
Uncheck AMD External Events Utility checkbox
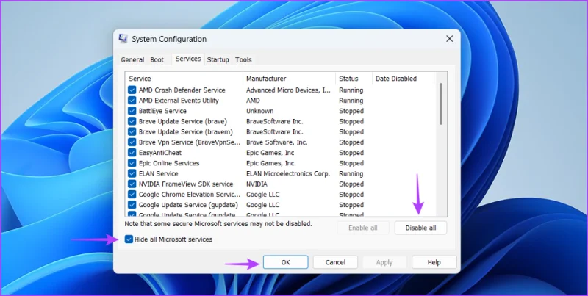pos(132,101)
